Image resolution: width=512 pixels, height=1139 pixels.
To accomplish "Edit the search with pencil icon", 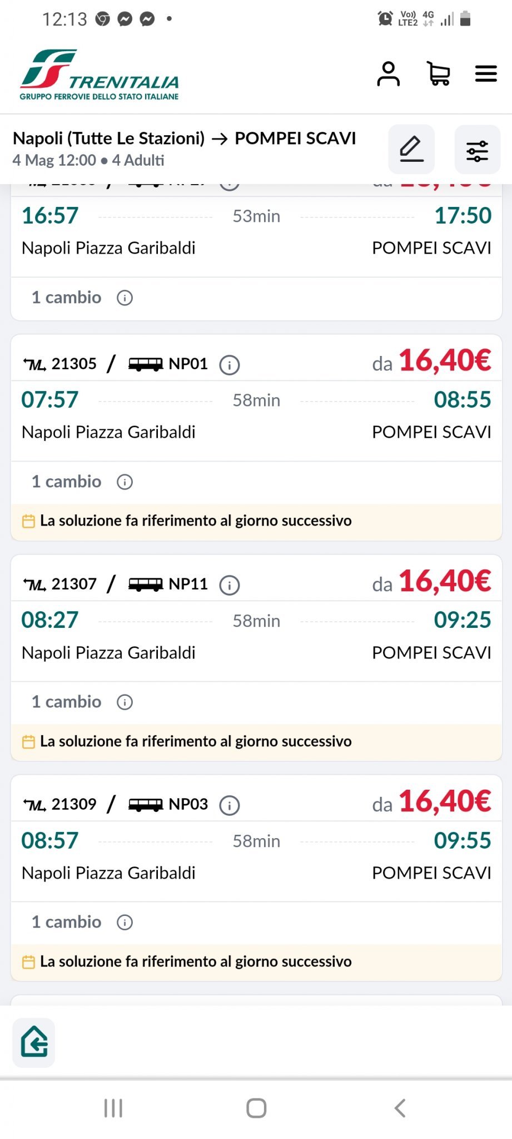I will tap(411, 149).
